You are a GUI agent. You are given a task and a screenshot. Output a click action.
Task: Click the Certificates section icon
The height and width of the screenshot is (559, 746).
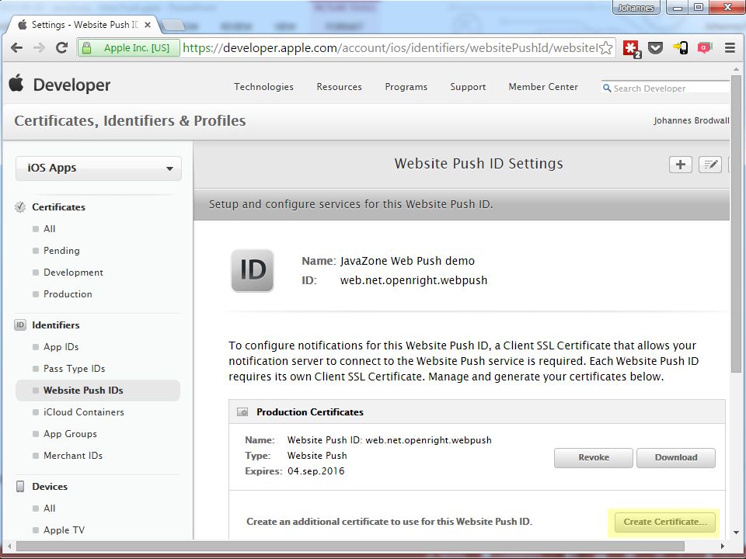point(20,207)
